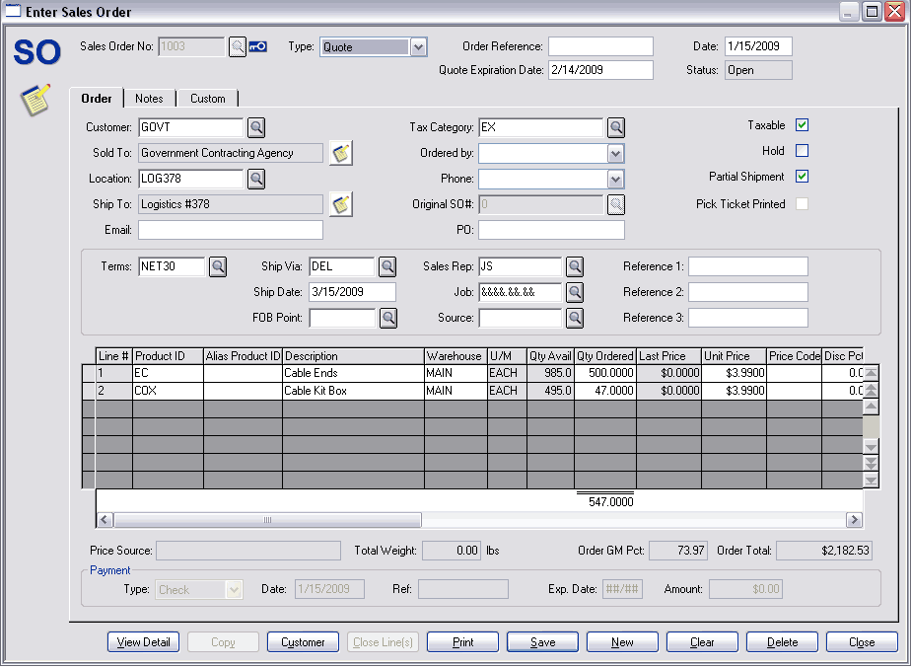Open the Terms lookup magnifier
Image resolution: width=911 pixels, height=669 pixels.
point(217,266)
